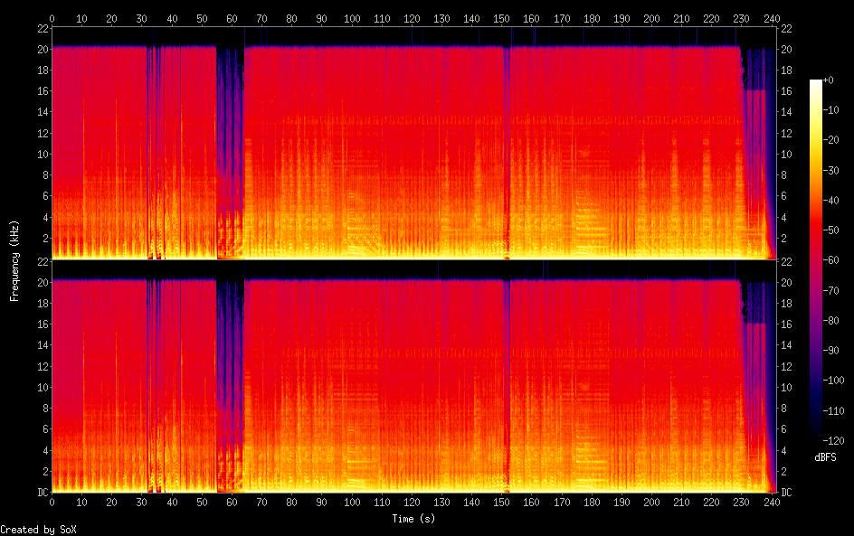Screen dimensions: 854x536
Task: Select the brightest top of the dBFS color bar
Action: point(816,82)
